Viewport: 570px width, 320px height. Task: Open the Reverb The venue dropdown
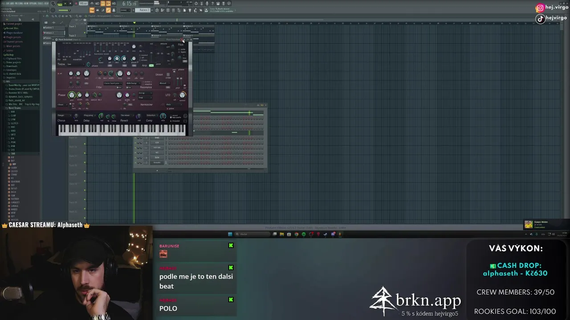click(x=127, y=115)
